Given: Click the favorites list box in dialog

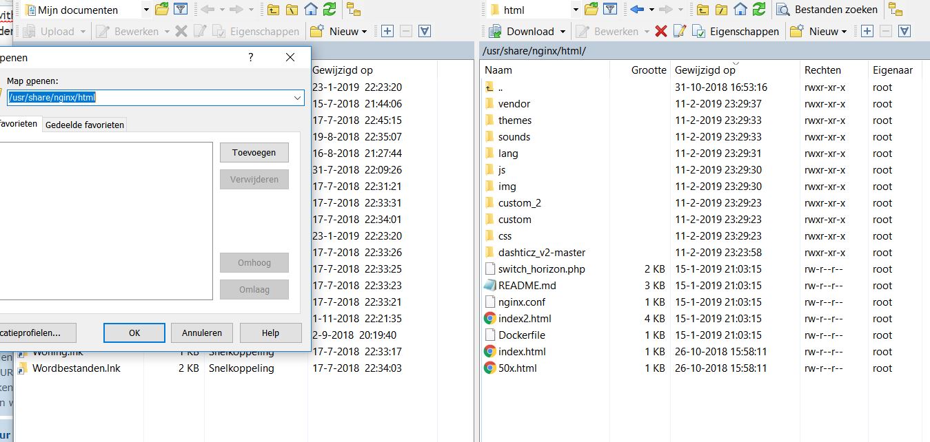Looking at the screenshot, I should (106, 221).
